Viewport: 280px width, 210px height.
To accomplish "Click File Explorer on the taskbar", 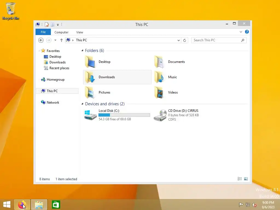I will pyautogui.click(x=39, y=205).
